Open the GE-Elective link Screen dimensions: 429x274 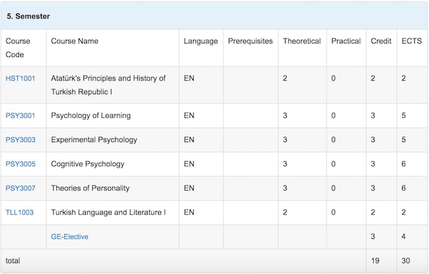coord(69,237)
